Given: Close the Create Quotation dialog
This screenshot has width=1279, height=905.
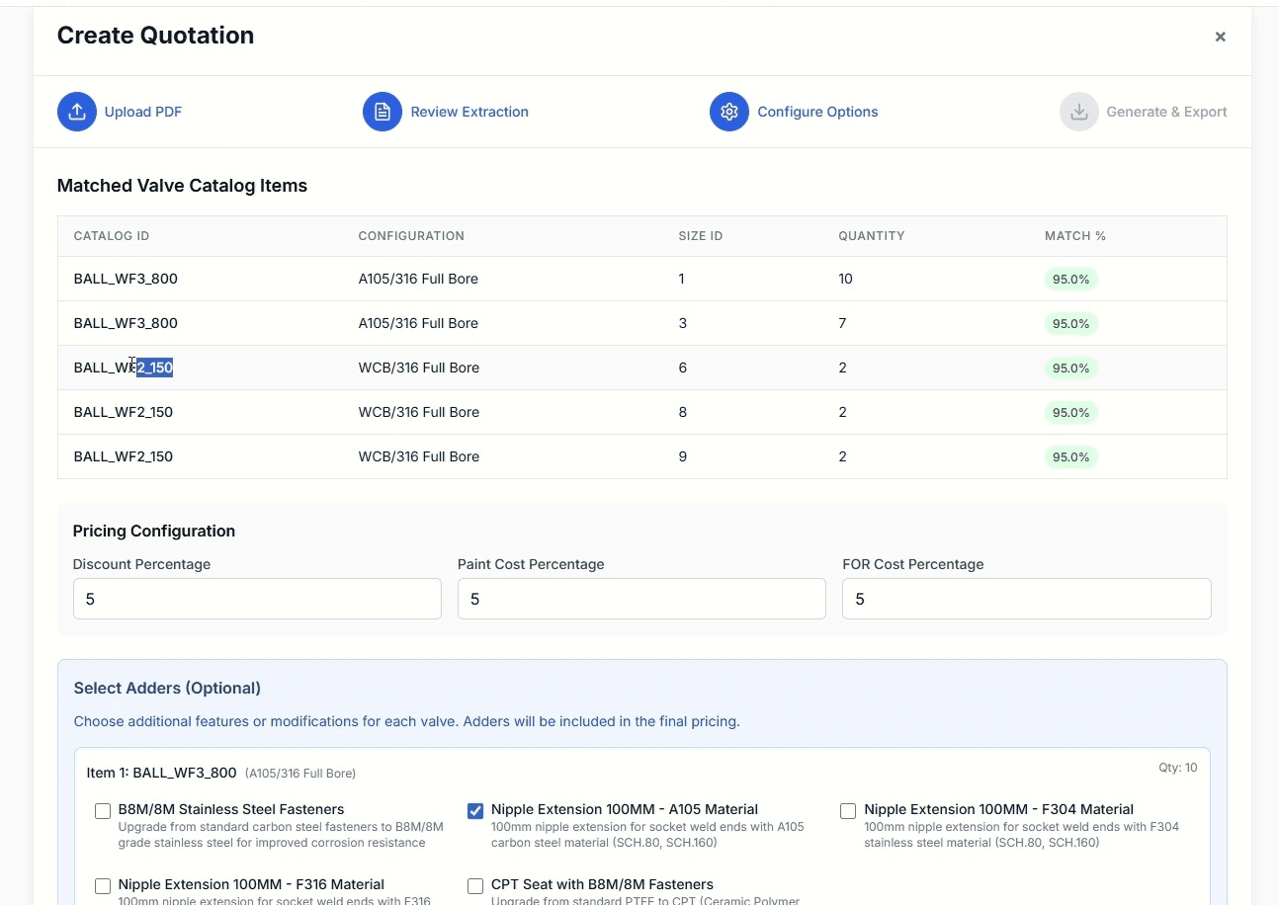Looking at the screenshot, I should pos(1221,37).
